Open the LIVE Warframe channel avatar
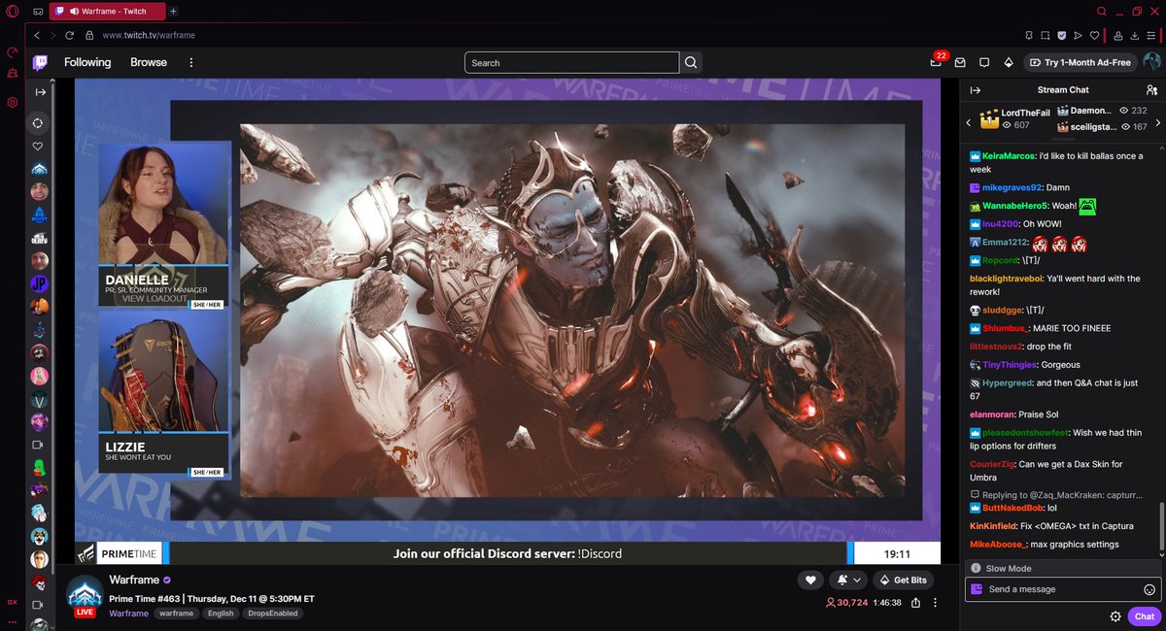The height and width of the screenshot is (631, 1166). coord(85,594)
